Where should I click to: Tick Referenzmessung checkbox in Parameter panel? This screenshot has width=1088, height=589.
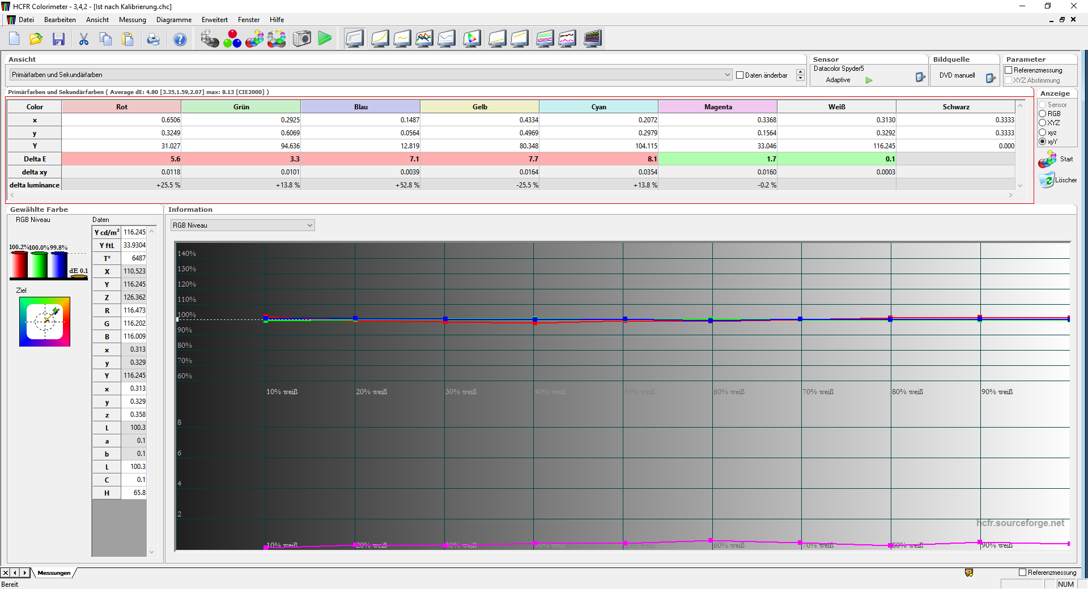click(x=1009, y=70)
